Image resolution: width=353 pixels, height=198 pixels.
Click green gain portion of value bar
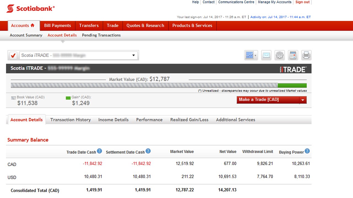pyautogui.click(x=292, y=86)
